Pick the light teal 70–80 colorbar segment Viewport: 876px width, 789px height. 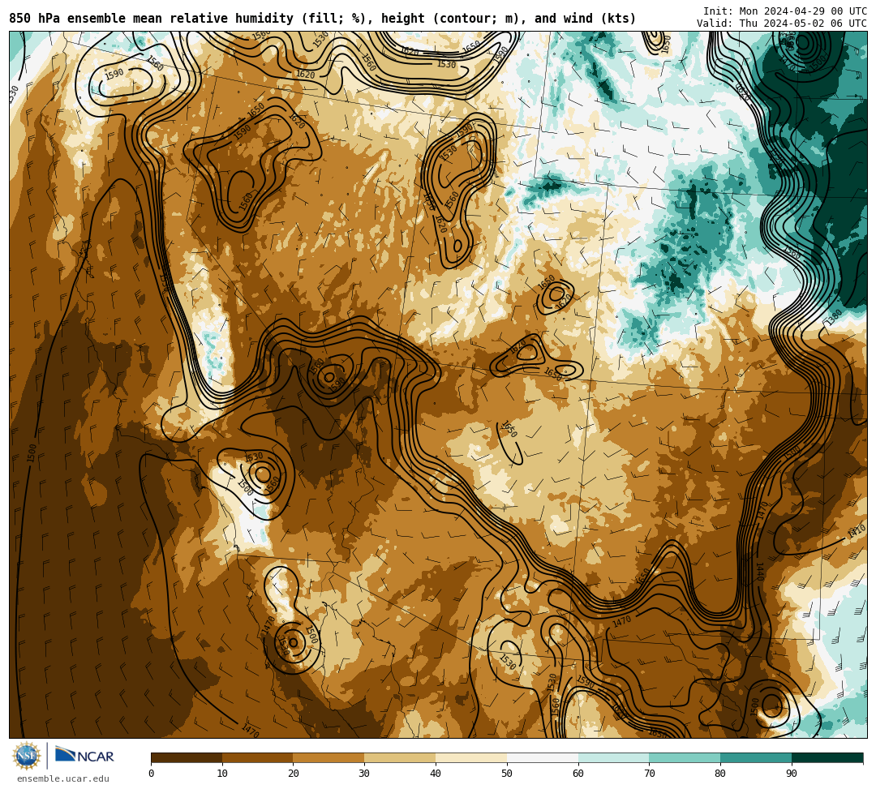click(x=685, y=757)
